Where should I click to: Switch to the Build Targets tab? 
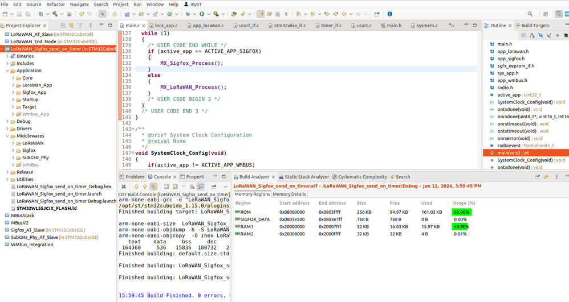click(533, 26)
